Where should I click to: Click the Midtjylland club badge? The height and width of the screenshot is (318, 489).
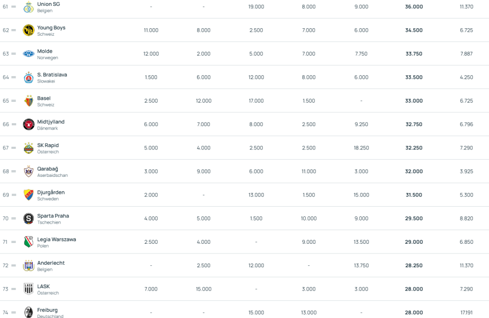pyautogui.click(x=28, y=125)
